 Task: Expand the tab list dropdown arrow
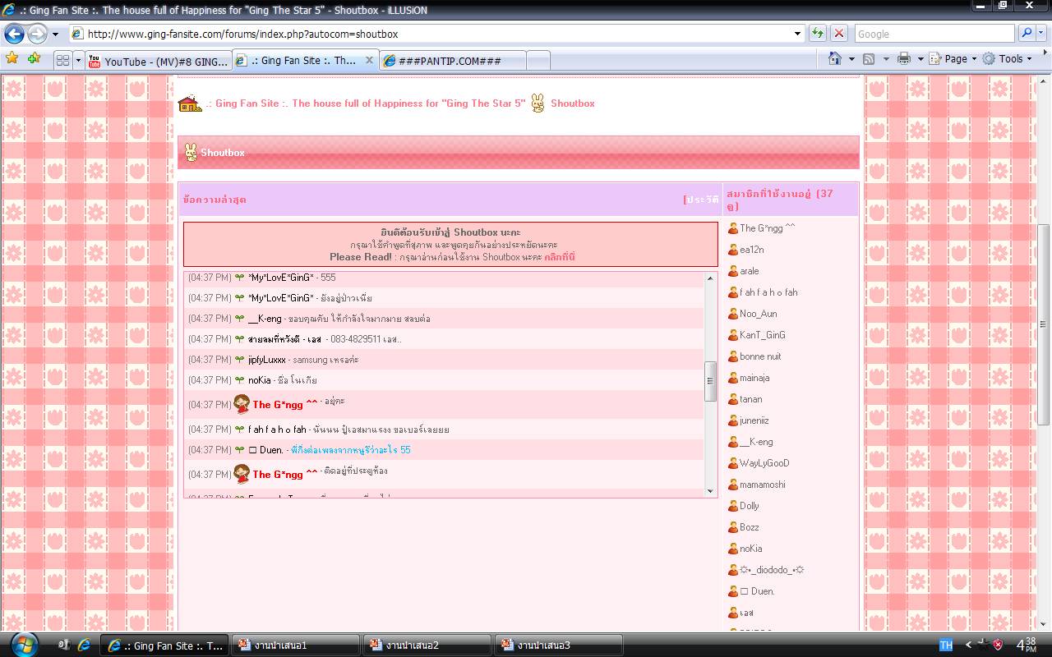tap(78, 60)
